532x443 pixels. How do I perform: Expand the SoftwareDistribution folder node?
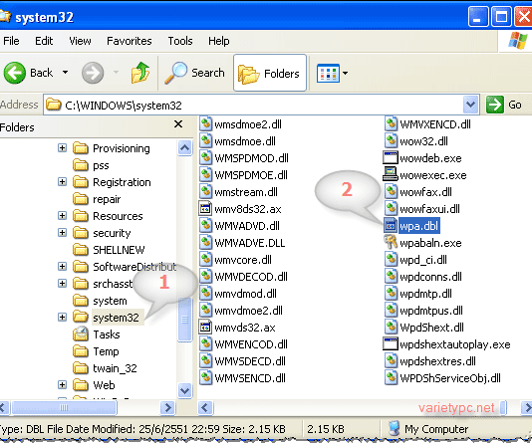pyautogui.click(x=62, y=267)
